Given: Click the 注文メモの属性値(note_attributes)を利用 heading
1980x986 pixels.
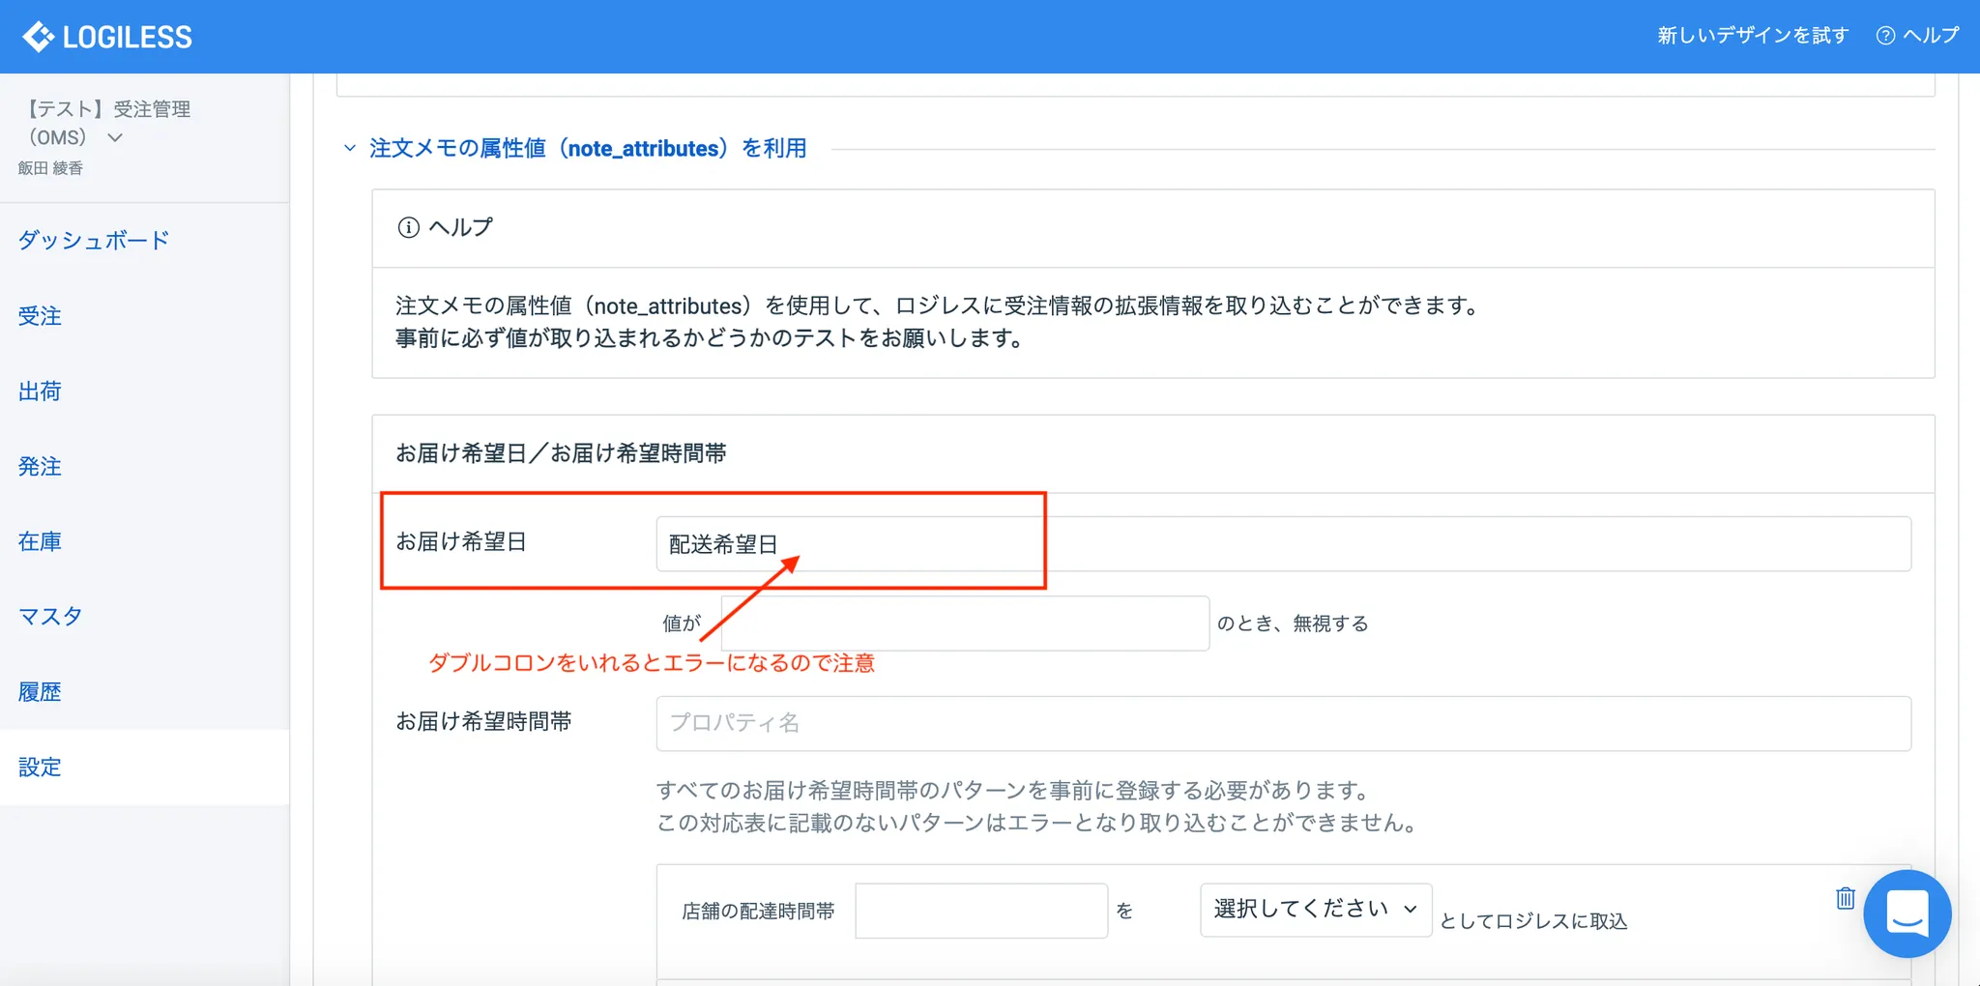Looking at the screenshot, I should (x=588, y=148).
